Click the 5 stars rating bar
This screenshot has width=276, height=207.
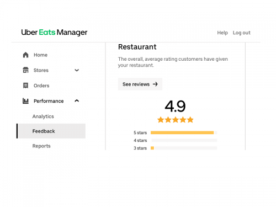(x=184, y=132)
